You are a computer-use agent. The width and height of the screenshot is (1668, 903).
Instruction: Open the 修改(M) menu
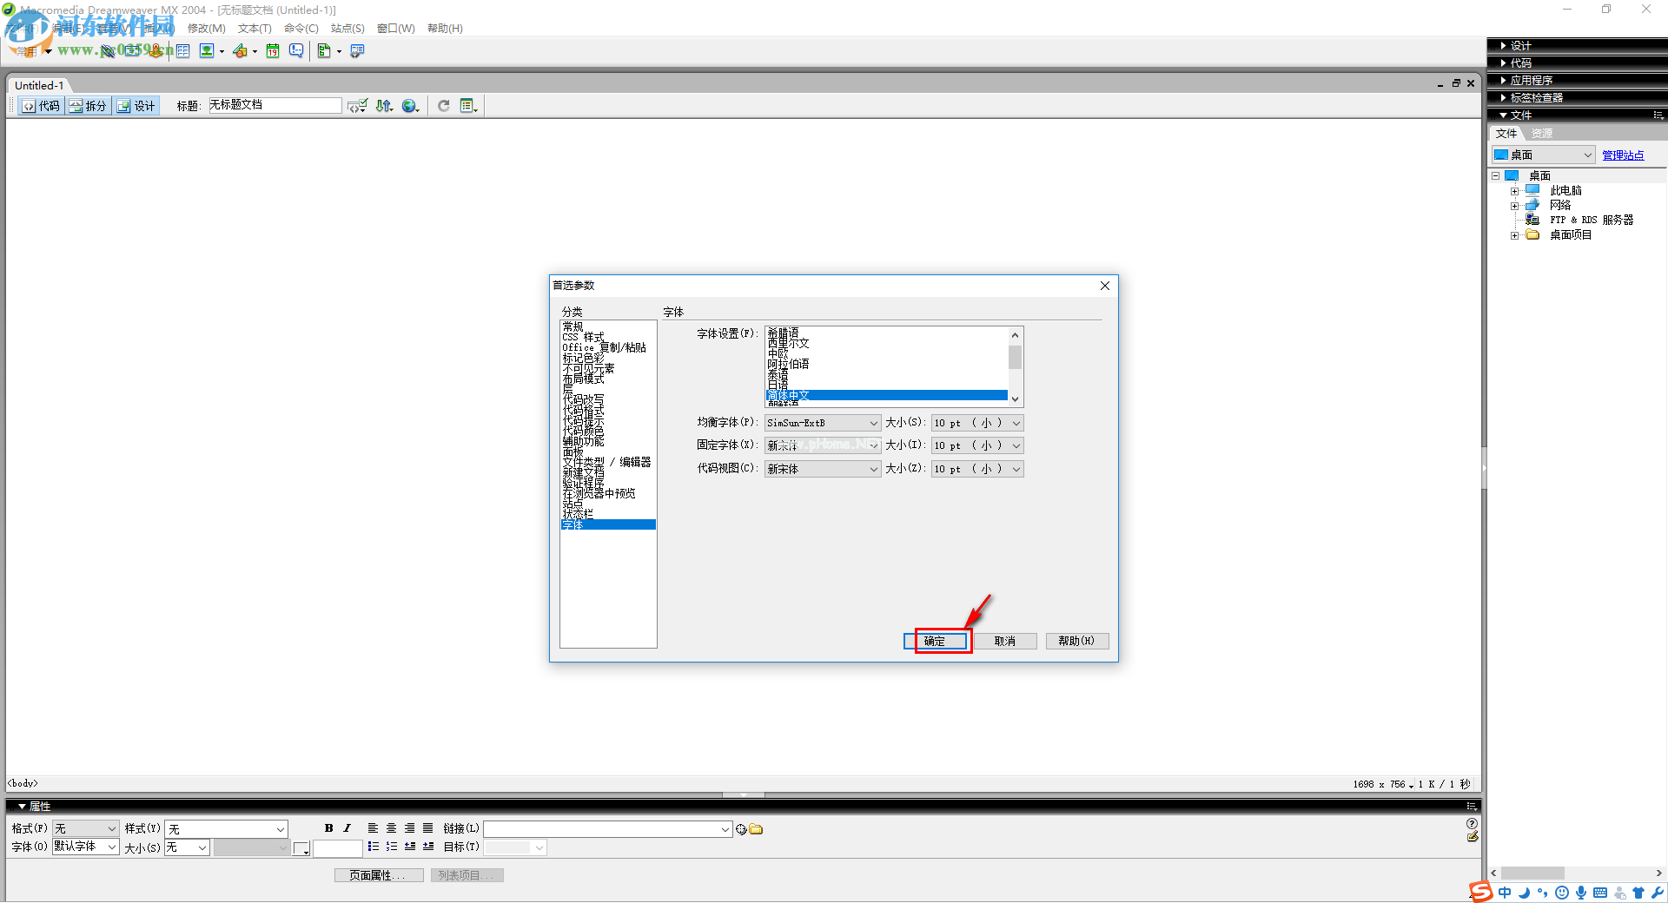click(206, 28)
